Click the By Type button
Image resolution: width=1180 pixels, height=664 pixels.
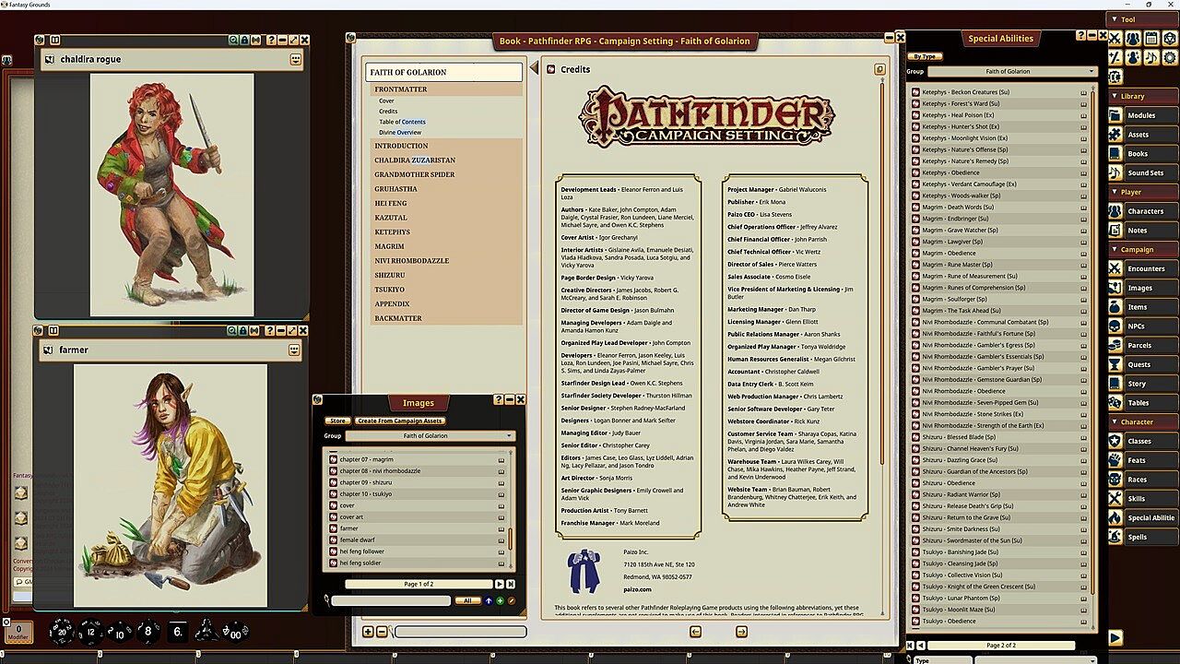pyautogui.click(x=925, y=57)
